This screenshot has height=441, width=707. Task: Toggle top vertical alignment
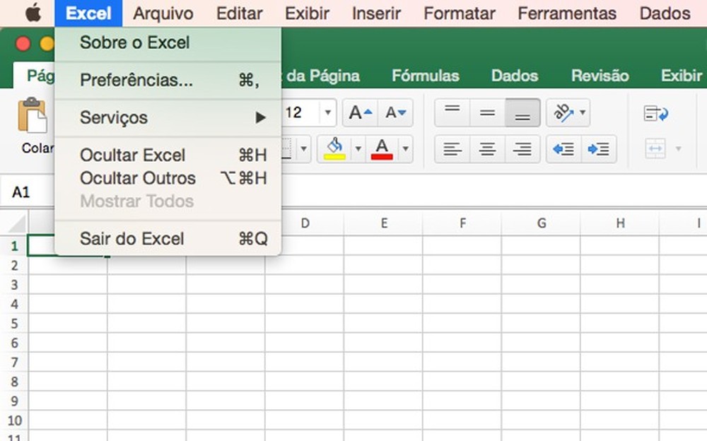click(x=452, y=112)
